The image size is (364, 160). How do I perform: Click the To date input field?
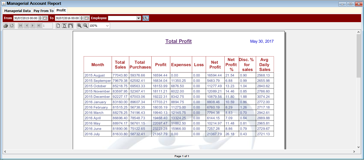coord(67,18)
